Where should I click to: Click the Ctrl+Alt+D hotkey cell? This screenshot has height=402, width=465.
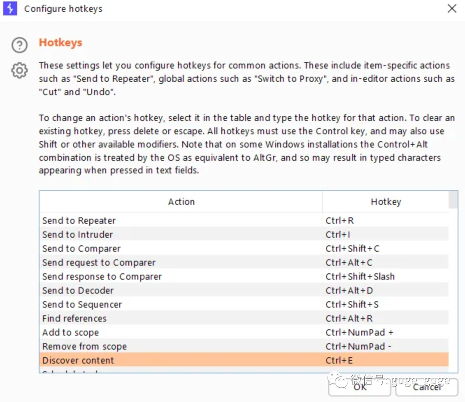pos(385,290)
